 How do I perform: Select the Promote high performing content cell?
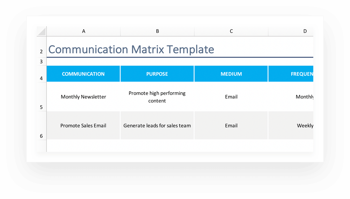[157, 97]
